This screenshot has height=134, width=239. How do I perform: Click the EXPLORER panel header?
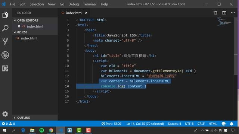tap(24, 13)
